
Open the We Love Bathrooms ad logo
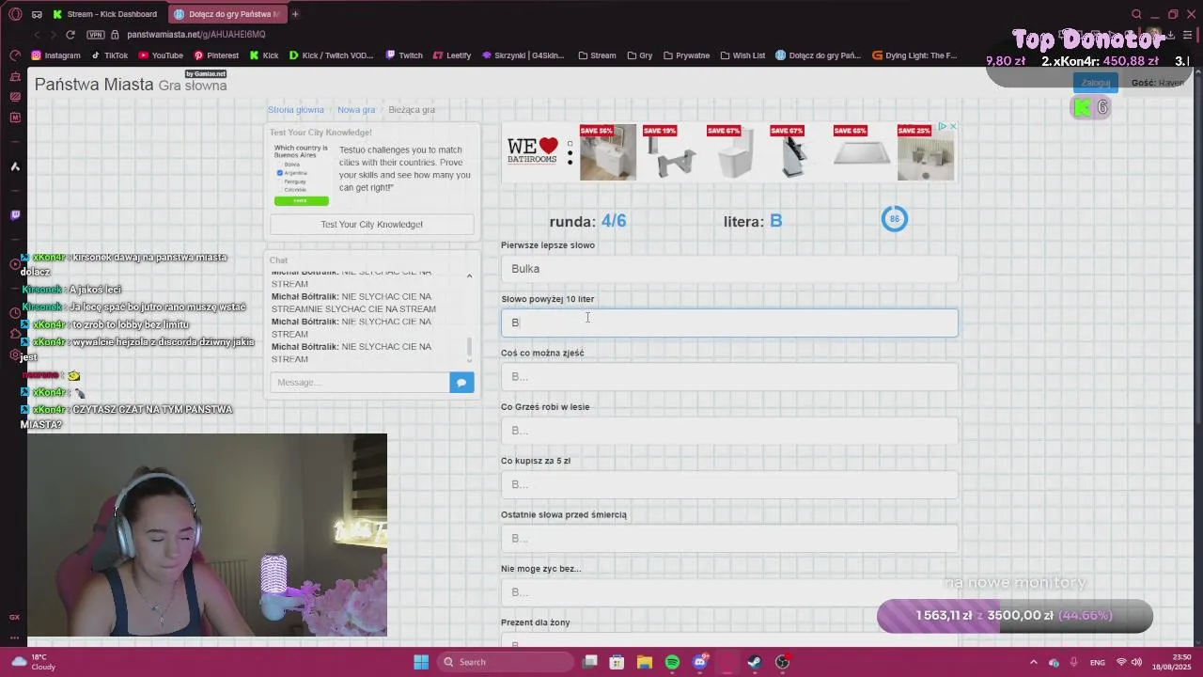pyautogui.click(x=533, y=150)
